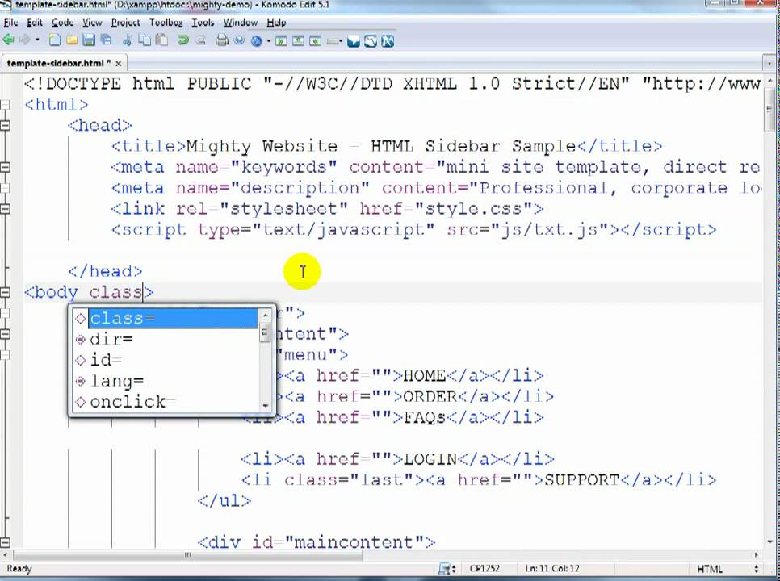780x581 pixels.
Task: Click the blue speech-bubble toolbar icon
Action: [354, 41]
